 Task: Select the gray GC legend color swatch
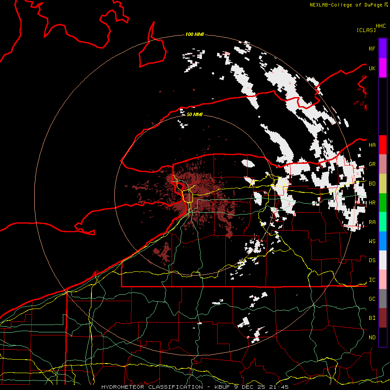383,299
